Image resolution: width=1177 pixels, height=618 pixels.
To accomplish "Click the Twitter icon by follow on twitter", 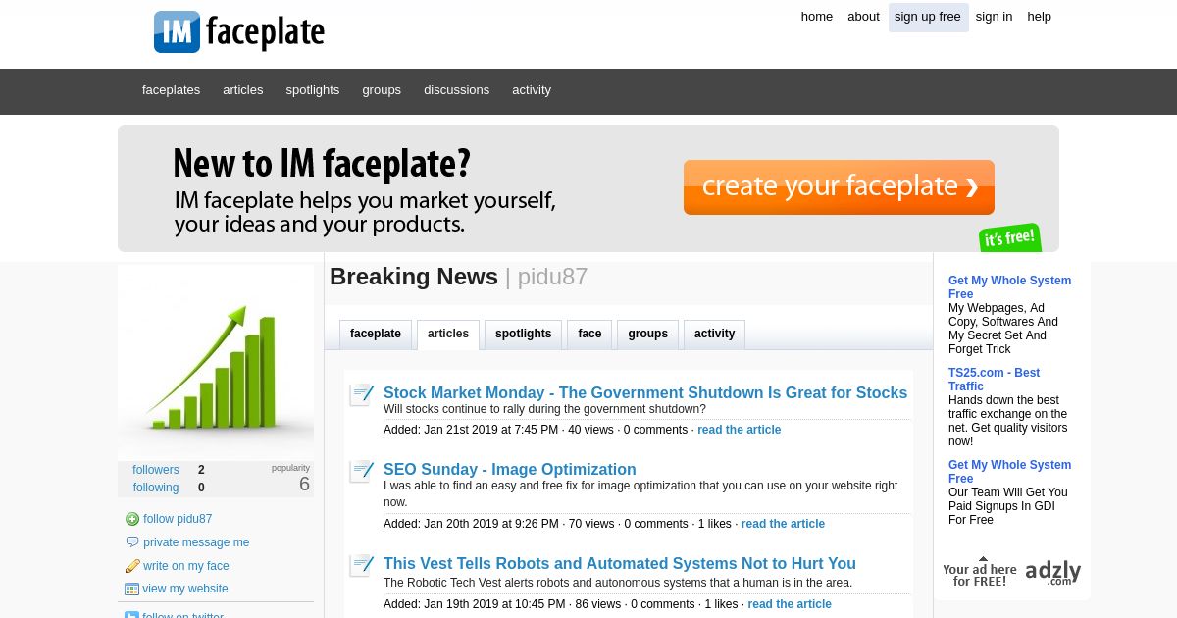I will (131, 615).
